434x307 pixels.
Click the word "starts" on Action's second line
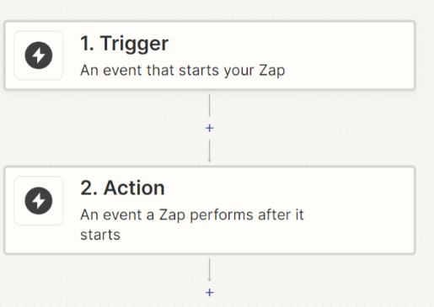click(x=100, y=235)
